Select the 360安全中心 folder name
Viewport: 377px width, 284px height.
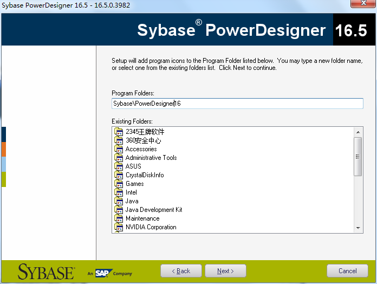144,140
